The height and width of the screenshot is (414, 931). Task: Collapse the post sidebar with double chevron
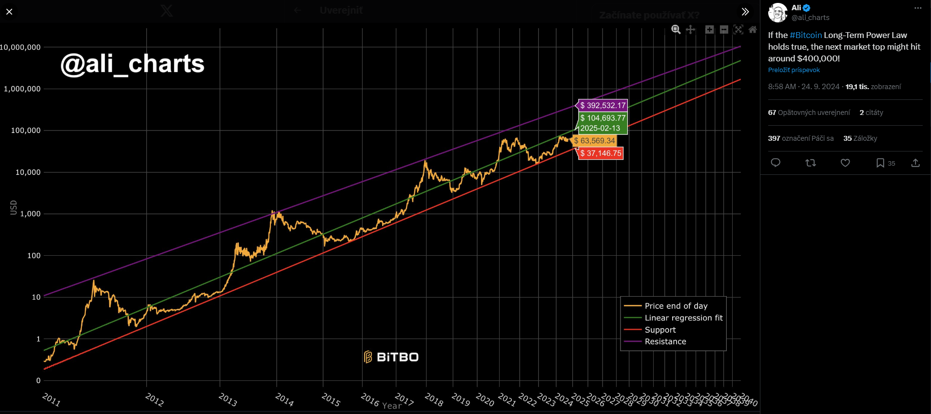745,12
